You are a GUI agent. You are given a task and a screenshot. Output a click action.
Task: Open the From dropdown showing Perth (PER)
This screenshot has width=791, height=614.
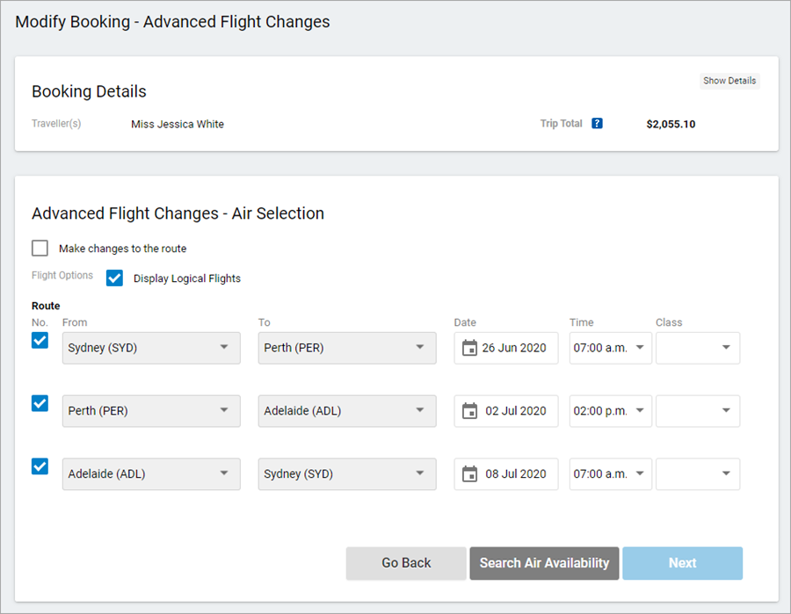pyautogui.click(x=151, y=411)
